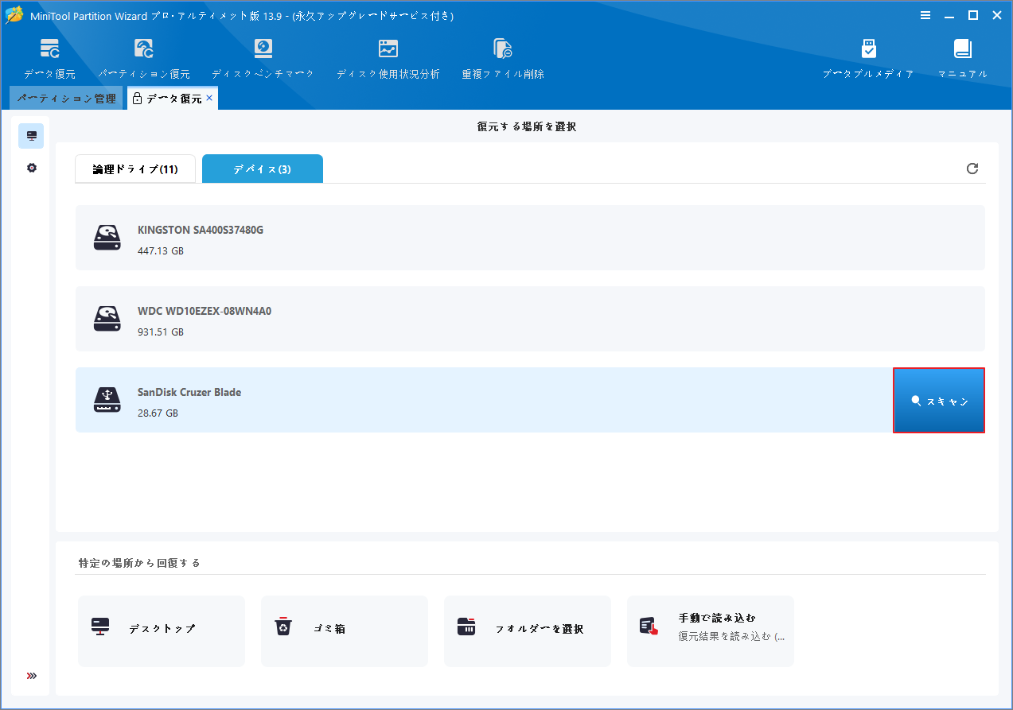Open the hamburger menu in title bar
1013x710 pixels.
[925, 15]
